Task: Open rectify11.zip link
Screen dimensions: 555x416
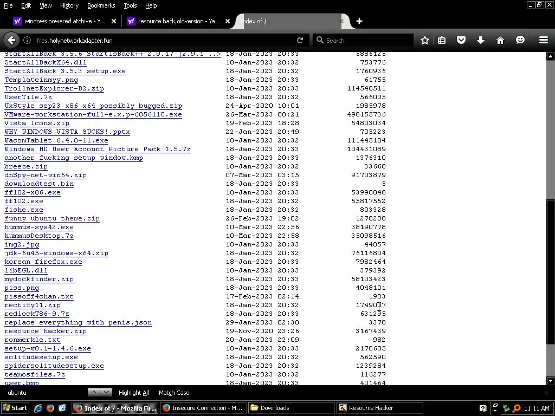Action: [x=33, y=305]
